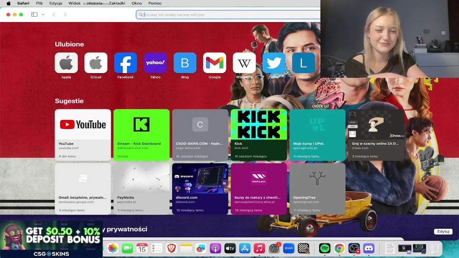Open Apple TV in the Dock
The image size is (459, 258).
[x=230, y=248]
